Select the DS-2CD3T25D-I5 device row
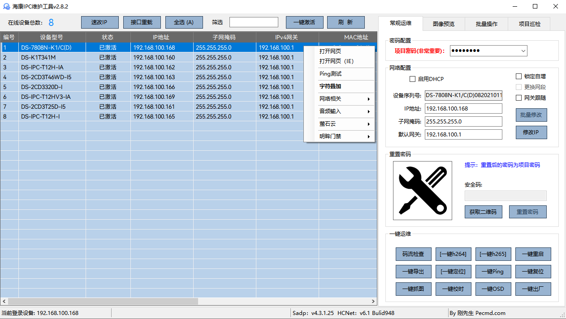Viewport: 566px width, 319px height. coord(152,106)
